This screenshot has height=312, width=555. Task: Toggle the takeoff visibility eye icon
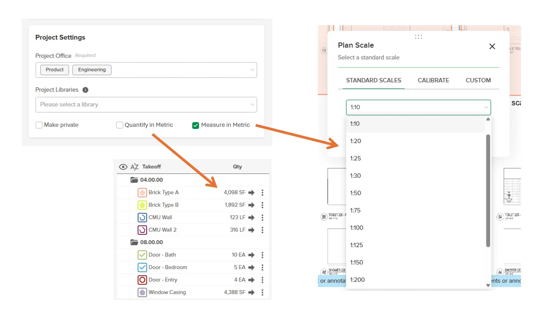tap(123, 167)
